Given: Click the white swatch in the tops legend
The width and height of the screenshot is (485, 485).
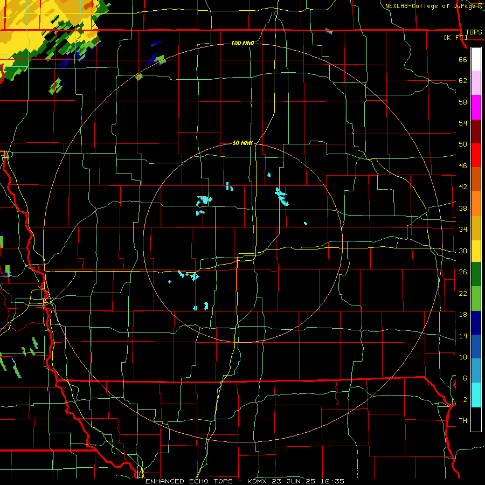Looking at the screenshot, I should 476,59.
